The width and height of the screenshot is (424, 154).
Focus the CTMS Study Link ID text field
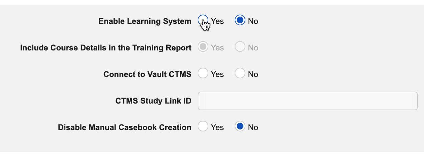[x=307, y=101]
